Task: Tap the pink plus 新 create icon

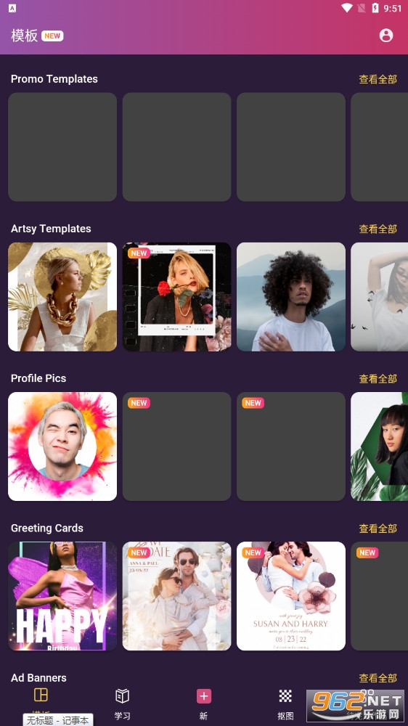Action: click(x=204, y=696)
